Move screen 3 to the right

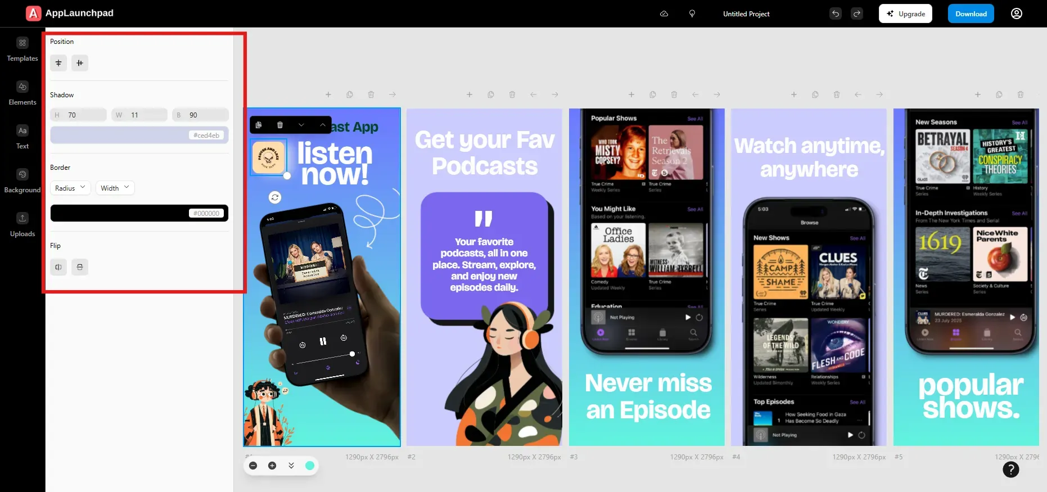click(717, 94)
